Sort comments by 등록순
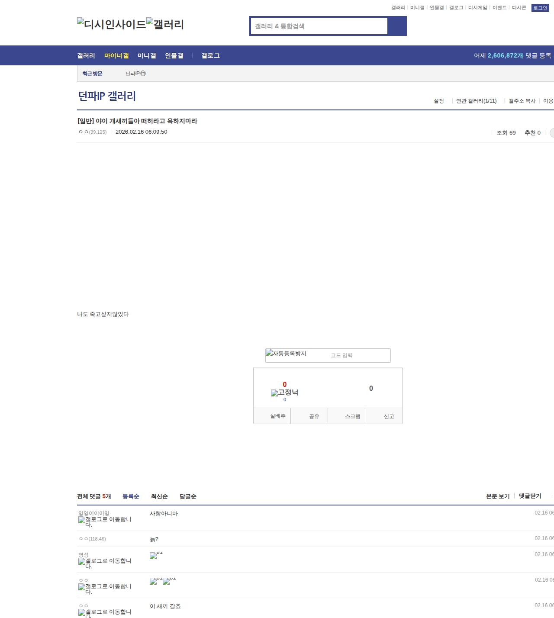This screenshot has height=618, width=554. point(131,496)
